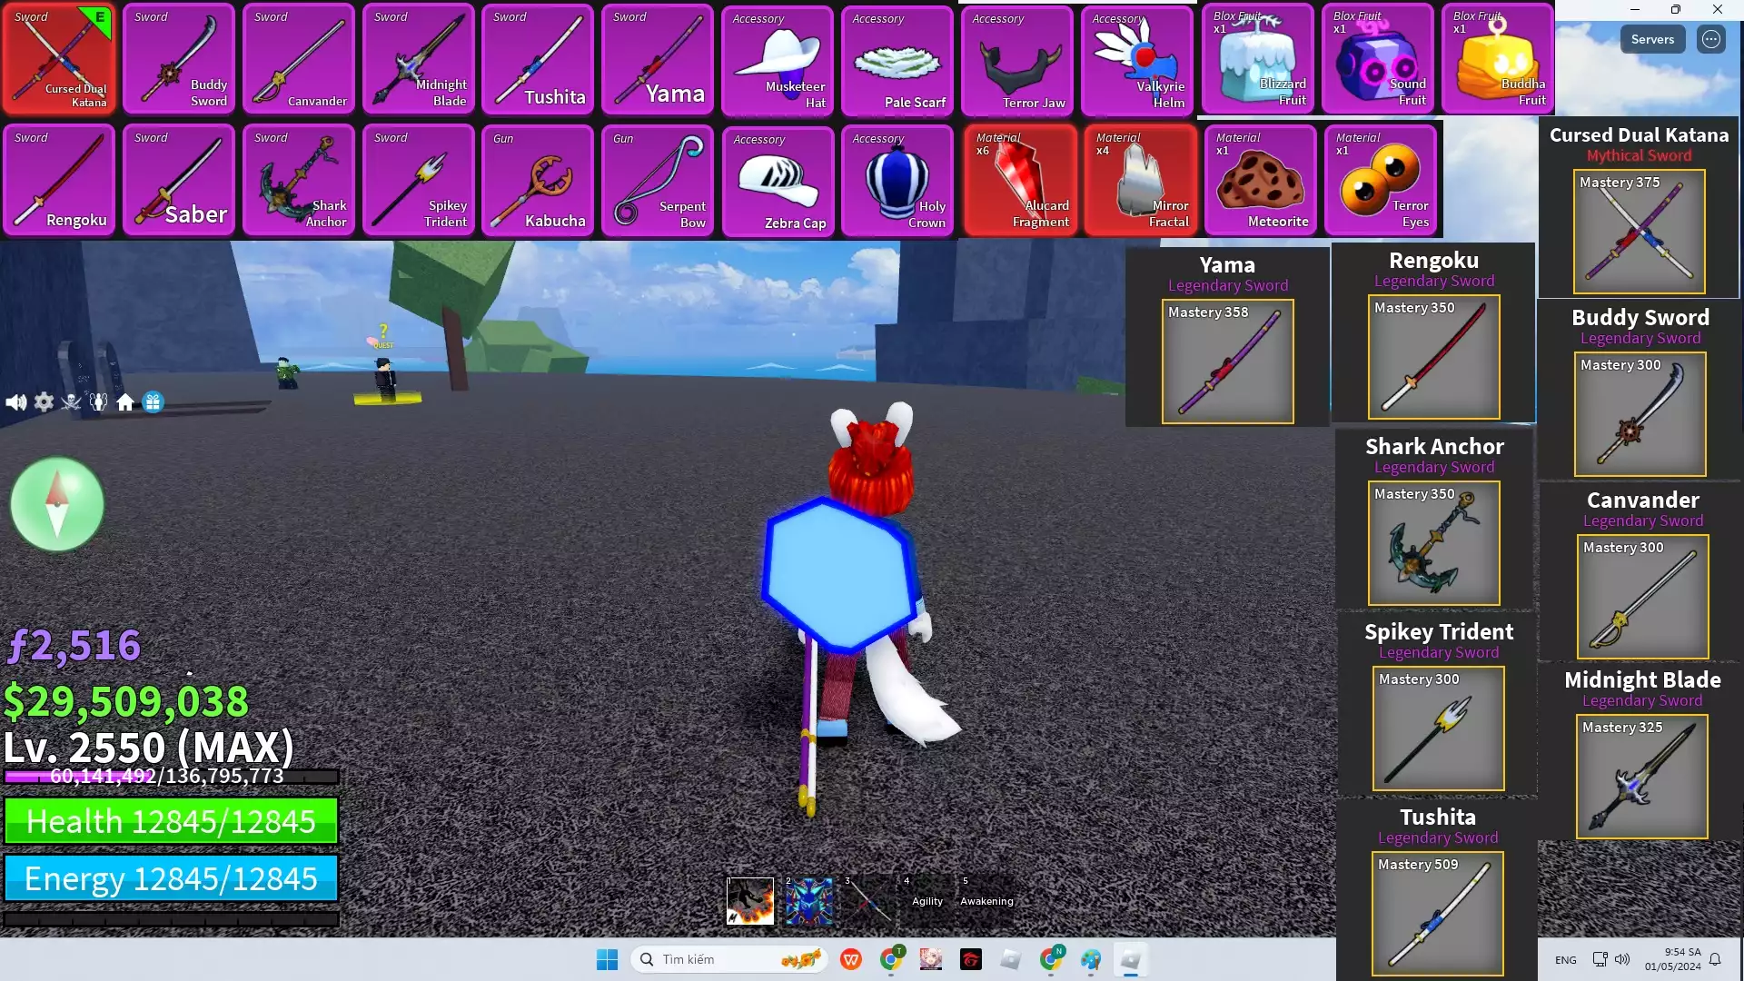Click the green Health bar
The image size is (1744, 981).
click(171, 821)
